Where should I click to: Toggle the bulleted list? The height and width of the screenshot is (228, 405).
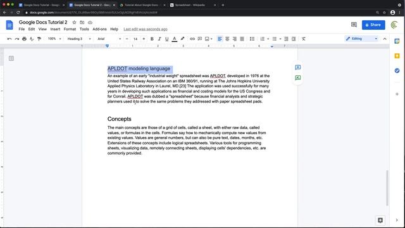coord(275,39)
